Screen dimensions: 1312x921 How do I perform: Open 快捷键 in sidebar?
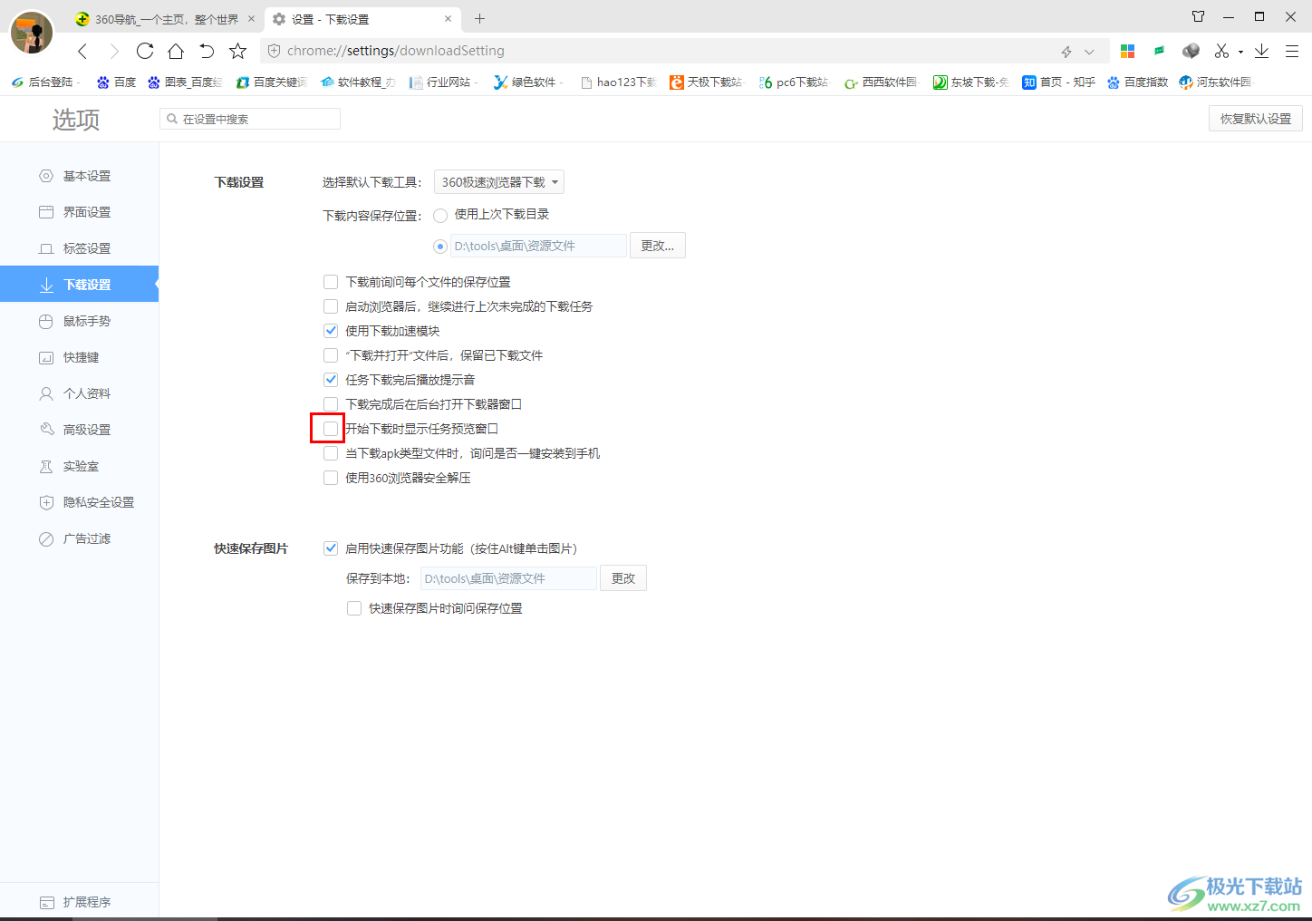(79, 357)
